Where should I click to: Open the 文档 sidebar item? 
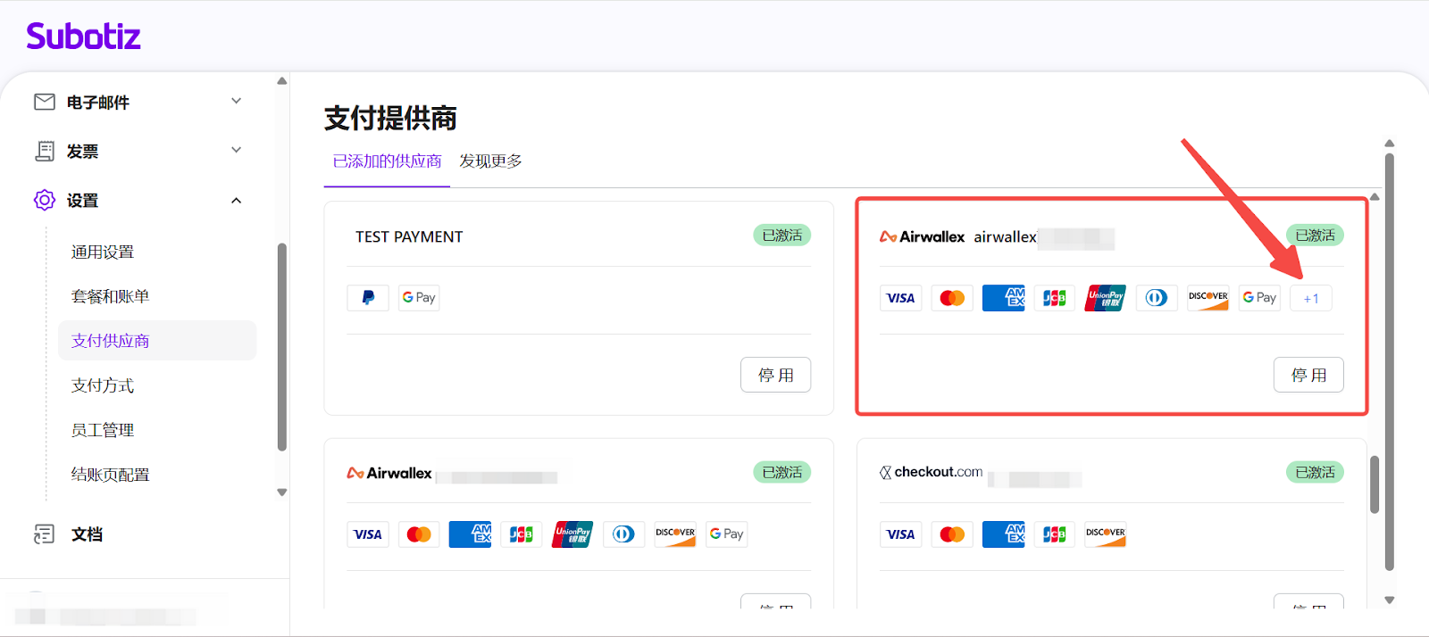tap(87, 534)
